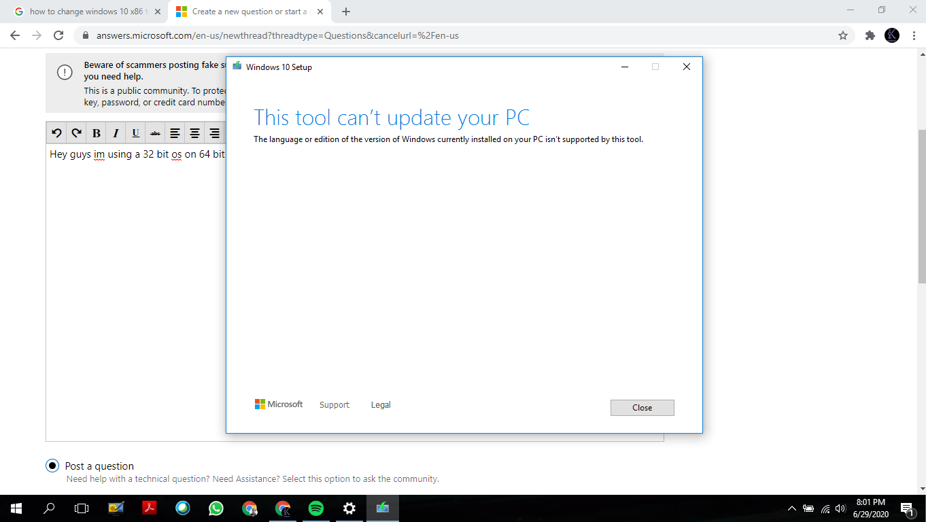The image size is (926, 522).
Task: Click the Close button in Windows 10 Setup
Action: 642,408
